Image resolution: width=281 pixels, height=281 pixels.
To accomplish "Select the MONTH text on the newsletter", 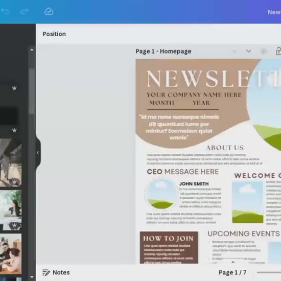I will tap(161, 103).
